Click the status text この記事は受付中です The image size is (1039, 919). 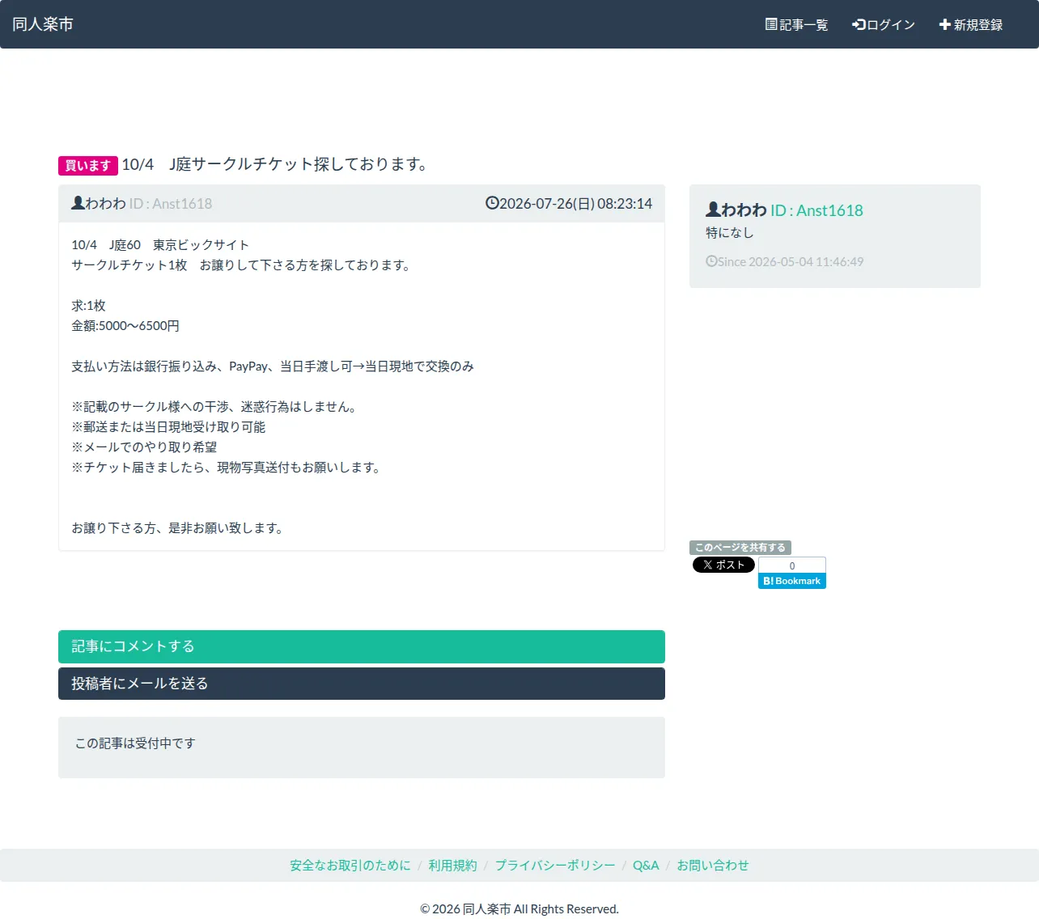(x=135, y=743)
